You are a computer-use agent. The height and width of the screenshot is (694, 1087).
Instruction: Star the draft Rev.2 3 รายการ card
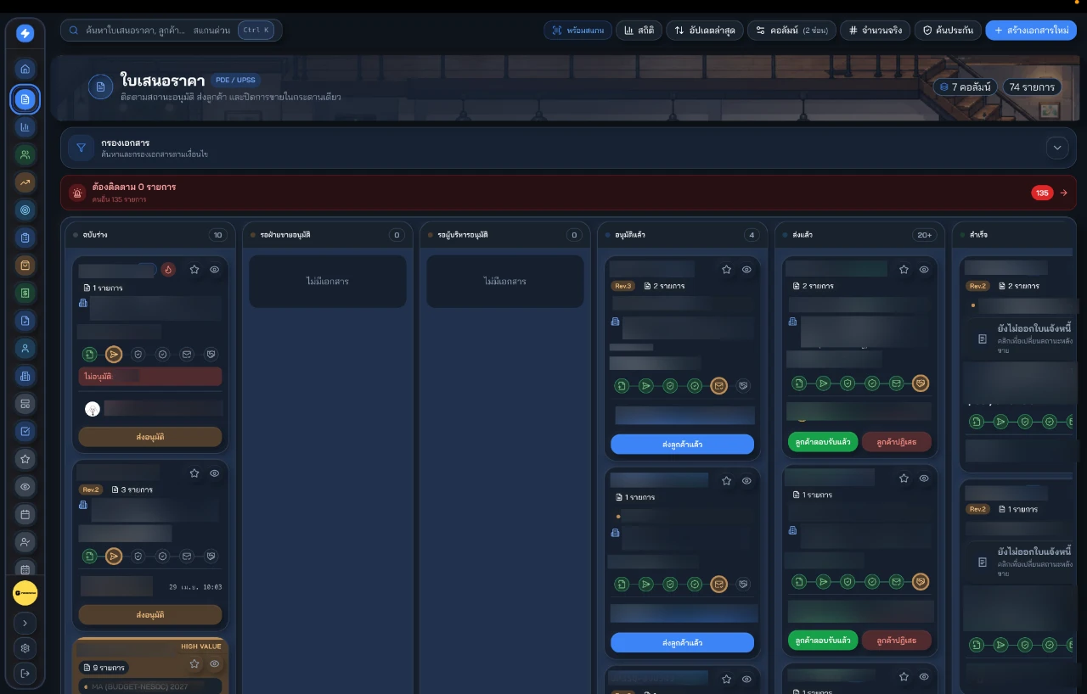click(194, 473)
